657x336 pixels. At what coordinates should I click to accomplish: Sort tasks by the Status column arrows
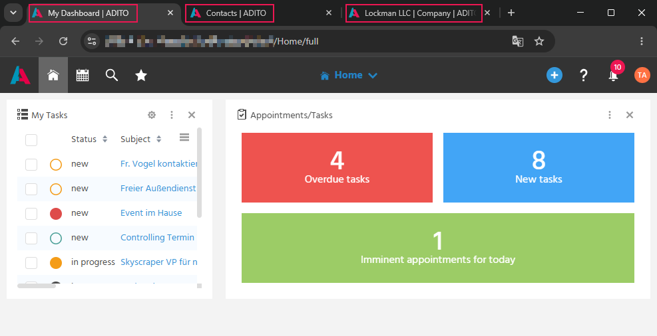click(105, 139)
